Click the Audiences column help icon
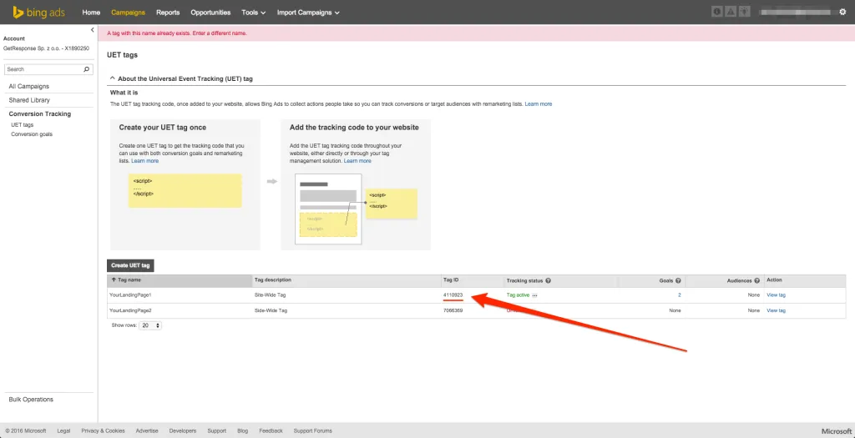 click(756, 280)
